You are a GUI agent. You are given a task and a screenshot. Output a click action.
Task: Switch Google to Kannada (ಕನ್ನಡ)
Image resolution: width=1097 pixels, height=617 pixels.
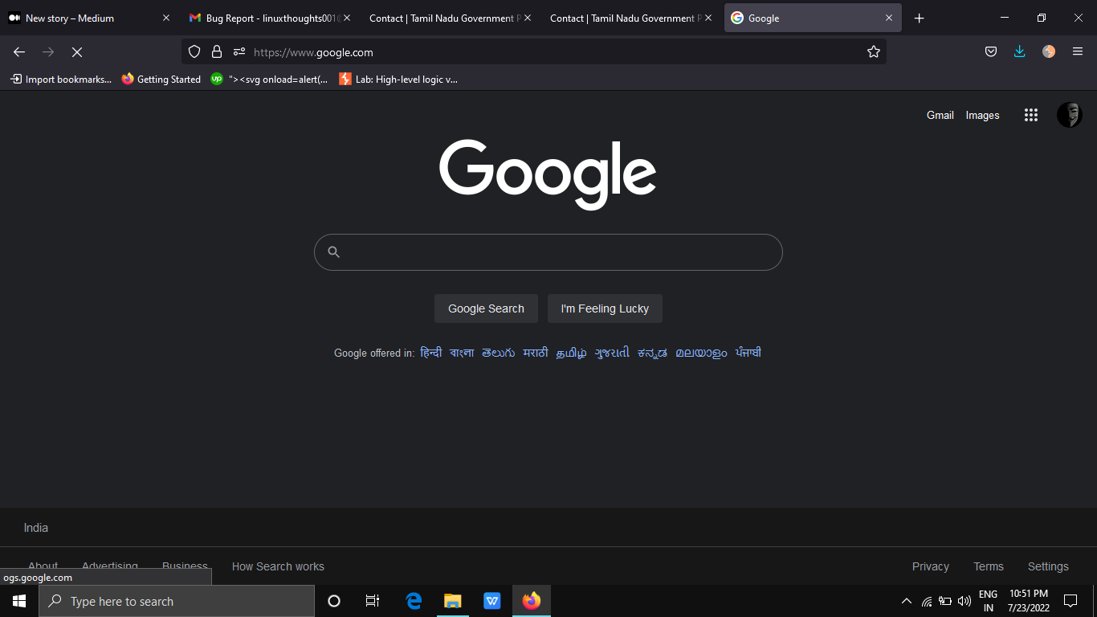tap(652, 353)
